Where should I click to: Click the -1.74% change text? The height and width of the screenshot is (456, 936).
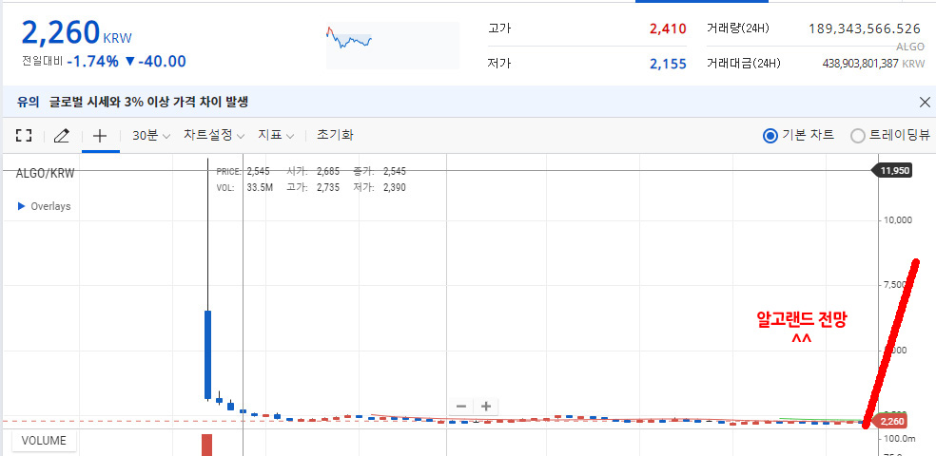pyautogui.click(x=92, y=62)
